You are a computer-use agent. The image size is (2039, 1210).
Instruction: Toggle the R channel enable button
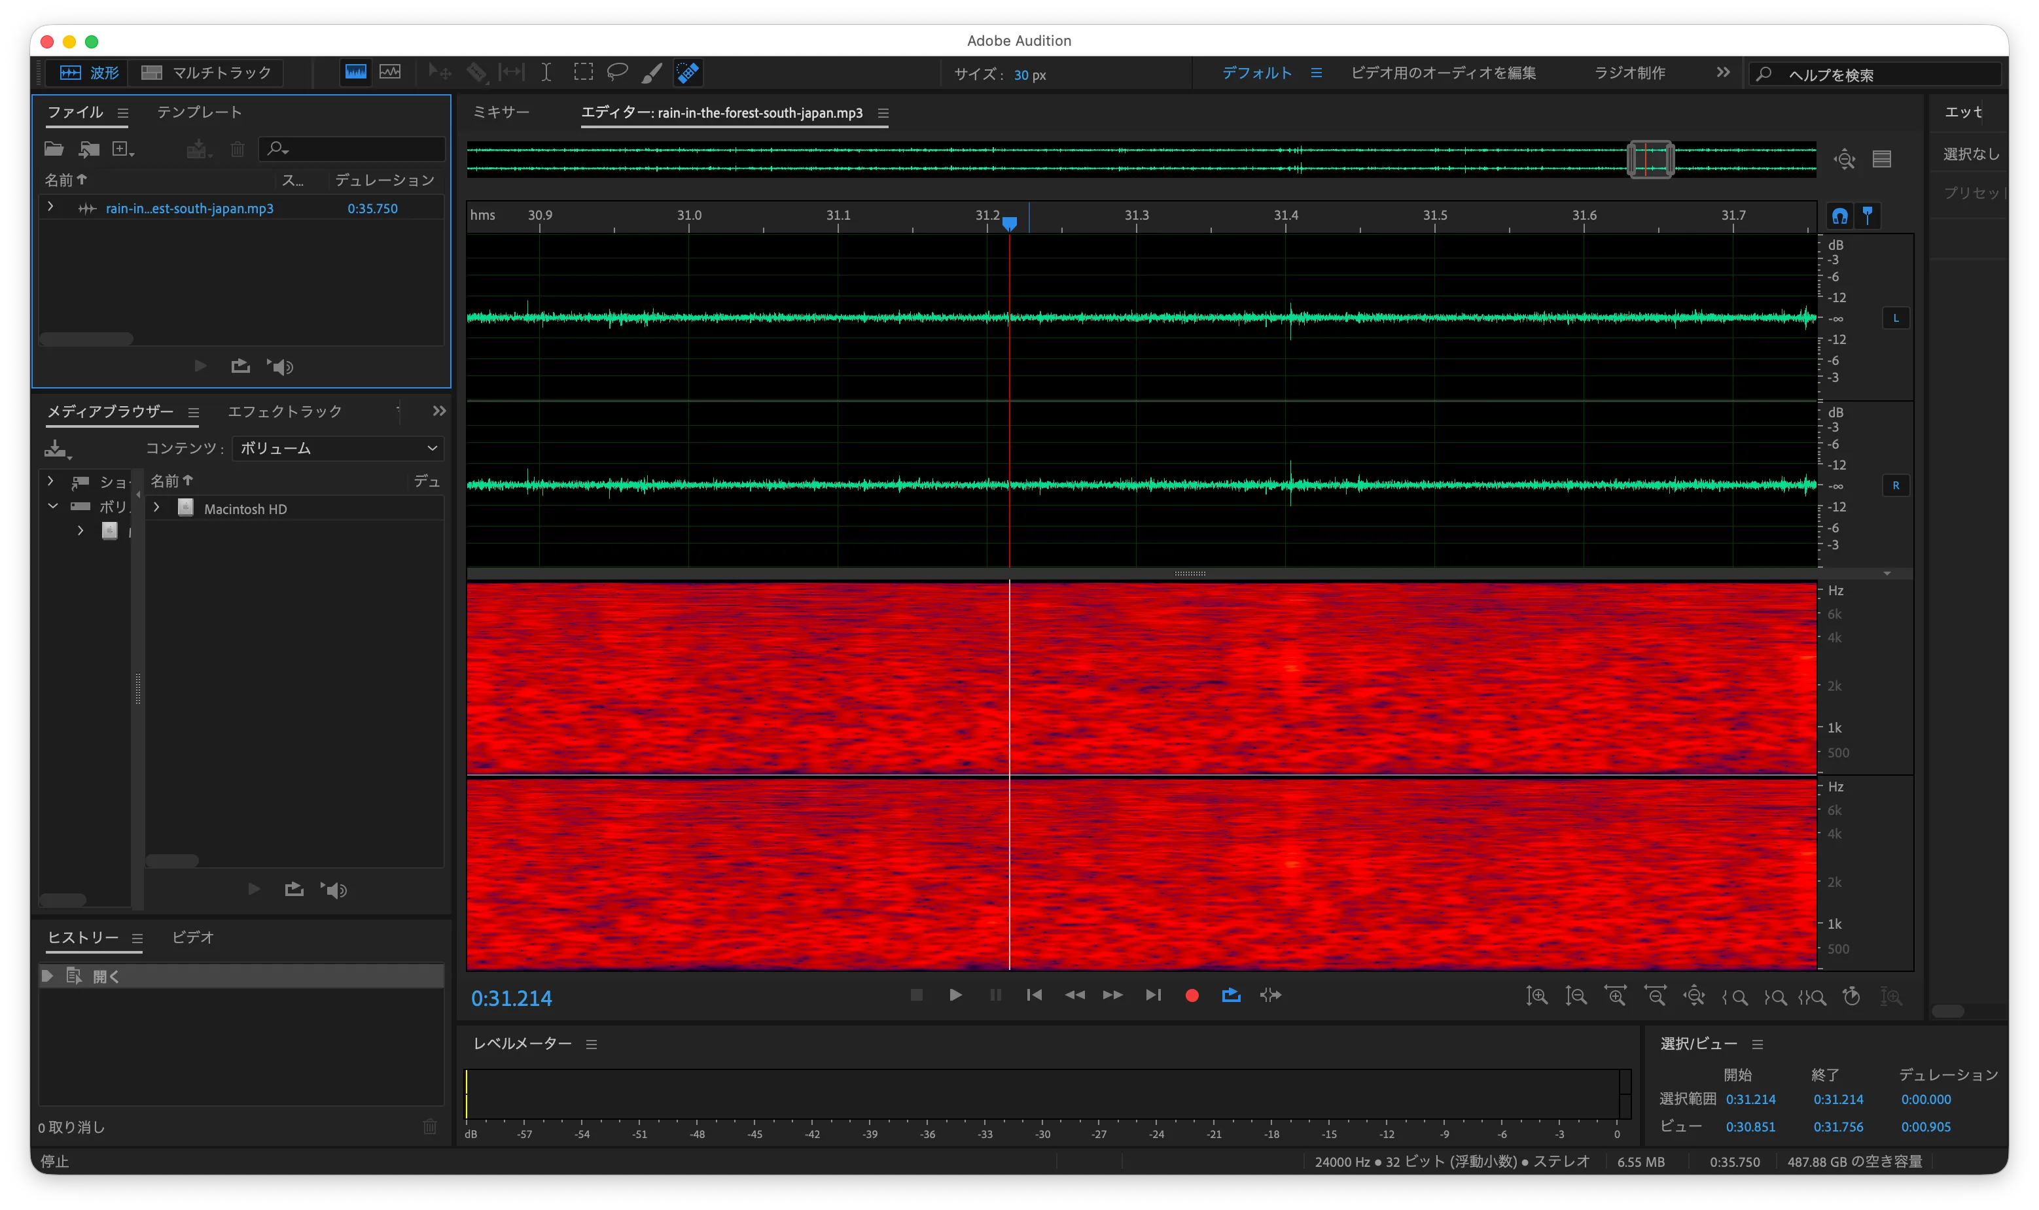pyautogui.click(x=1896, y=485)
